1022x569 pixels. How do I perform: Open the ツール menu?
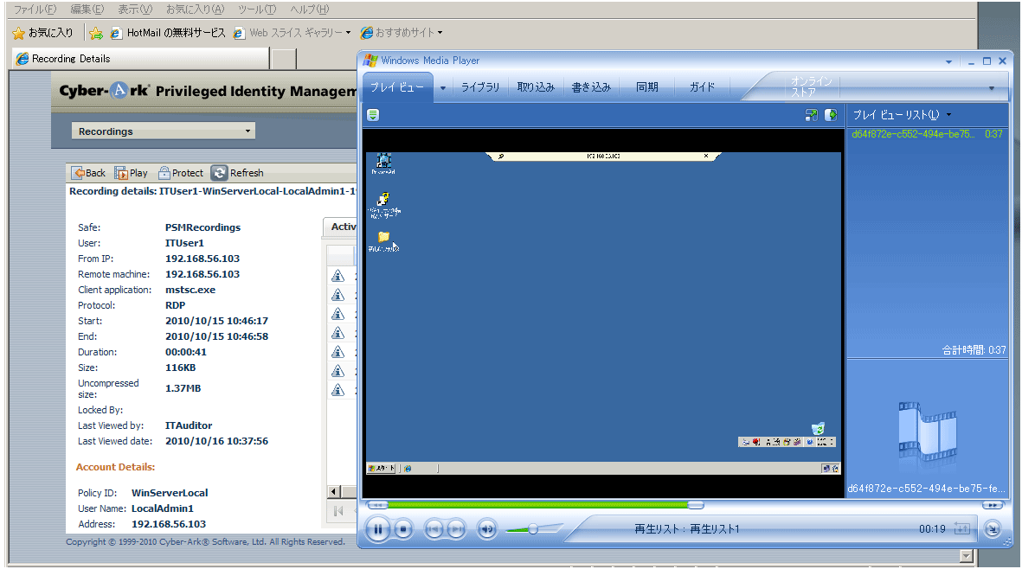click(x=257, y=10)
